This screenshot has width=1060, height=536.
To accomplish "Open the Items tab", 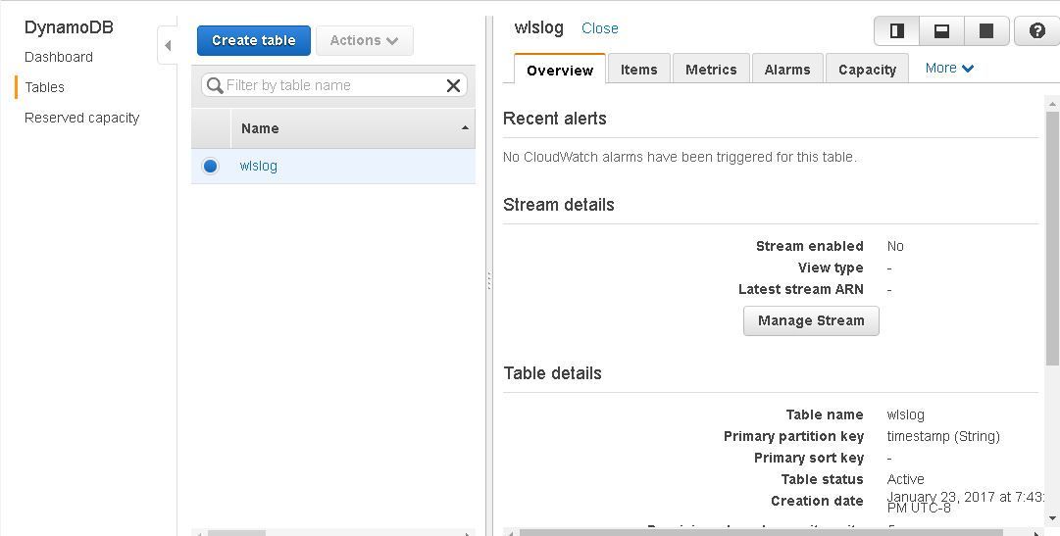I will coord(638,69).
